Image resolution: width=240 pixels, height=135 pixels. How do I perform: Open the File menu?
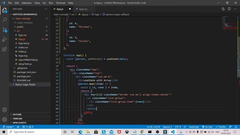[x=10, y=3]
